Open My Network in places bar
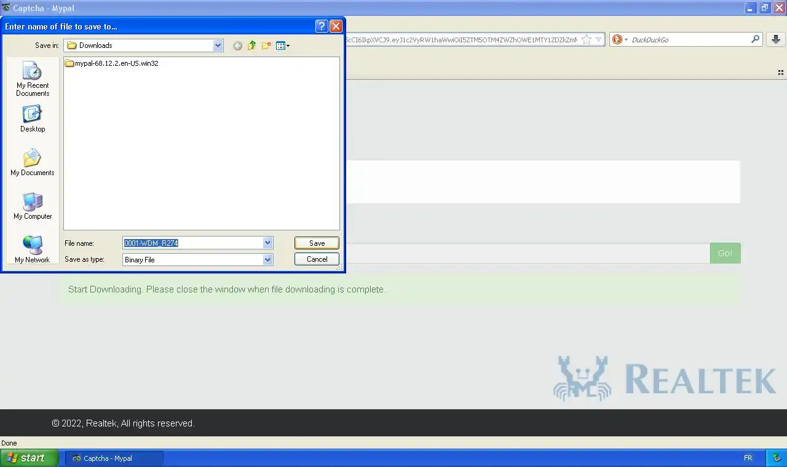This screenshot has height=467, width=787. [x=33, y=249]
